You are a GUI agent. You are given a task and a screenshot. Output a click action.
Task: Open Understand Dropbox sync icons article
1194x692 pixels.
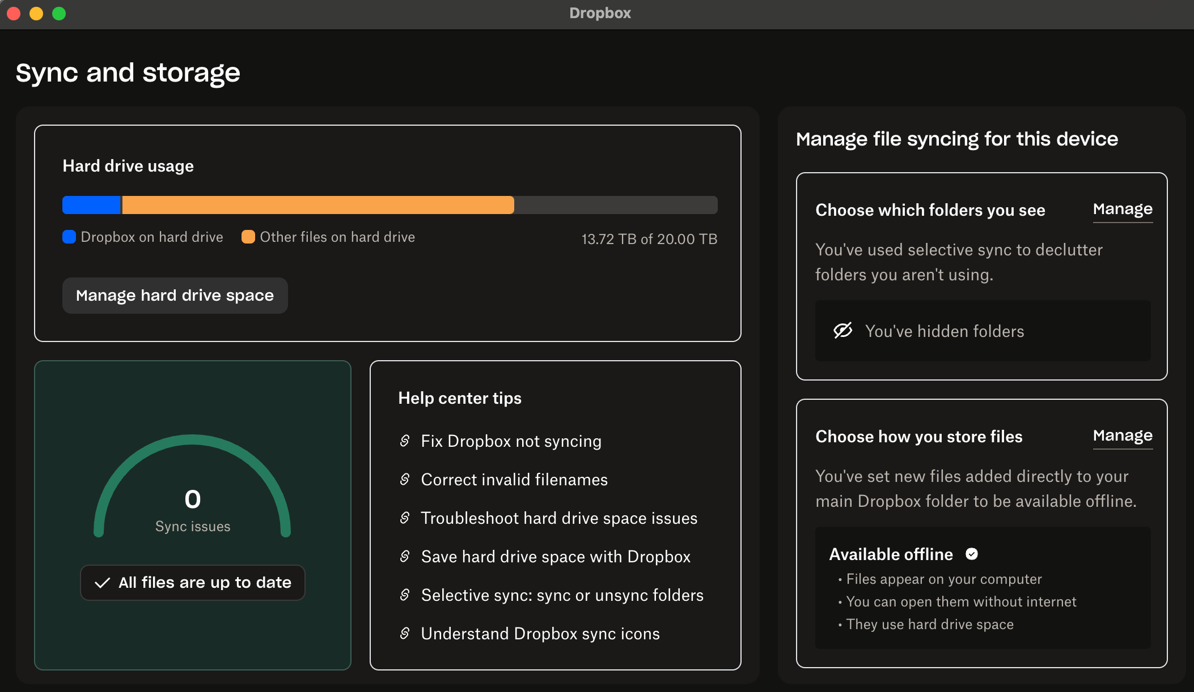[540, 634]
